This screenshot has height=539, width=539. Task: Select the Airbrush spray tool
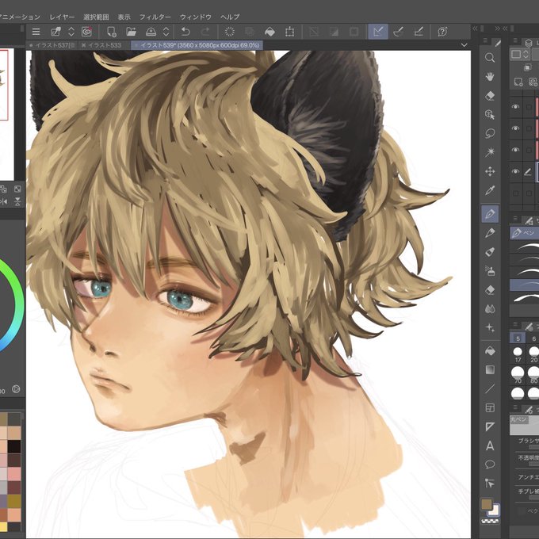click(x=490, y=271)
